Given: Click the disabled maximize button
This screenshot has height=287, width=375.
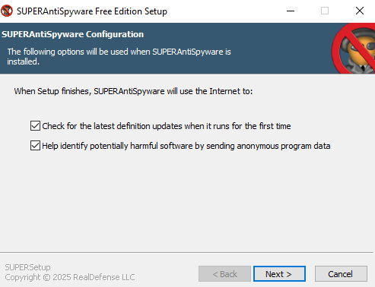Looking at the screenshot, I should coord(325,11).
